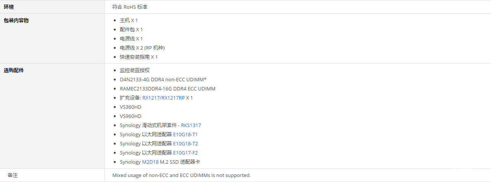Follow the E10G18-T2 Ethernet adapter link
491x182 pixels.
[186, 143]
